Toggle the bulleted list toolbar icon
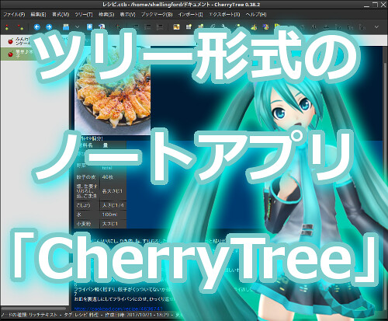 136,27
